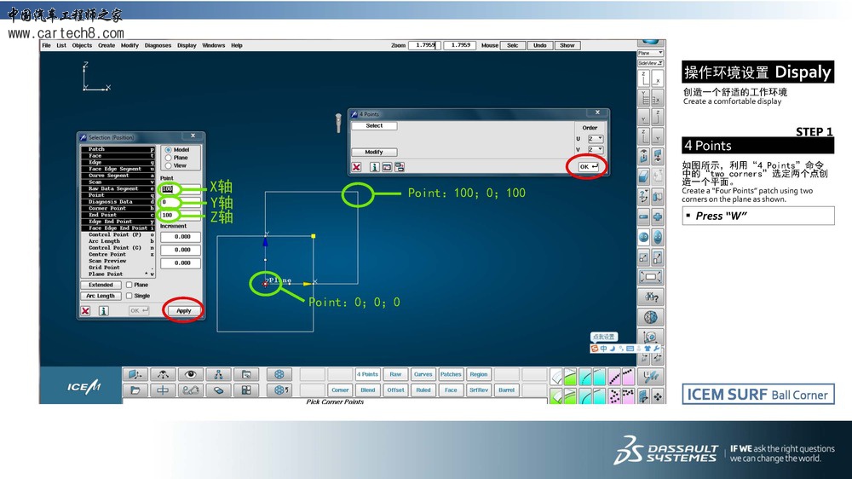Open the Diagnoses menu

coord(158,45)
